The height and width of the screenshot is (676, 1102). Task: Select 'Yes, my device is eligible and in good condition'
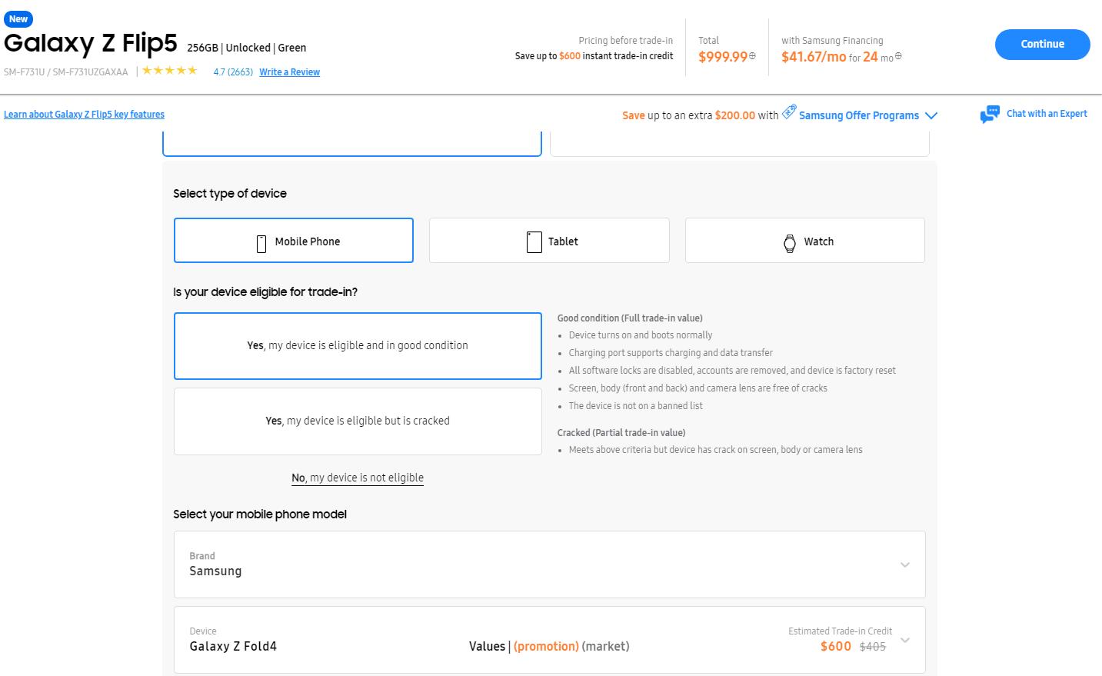tap(358, 346)
